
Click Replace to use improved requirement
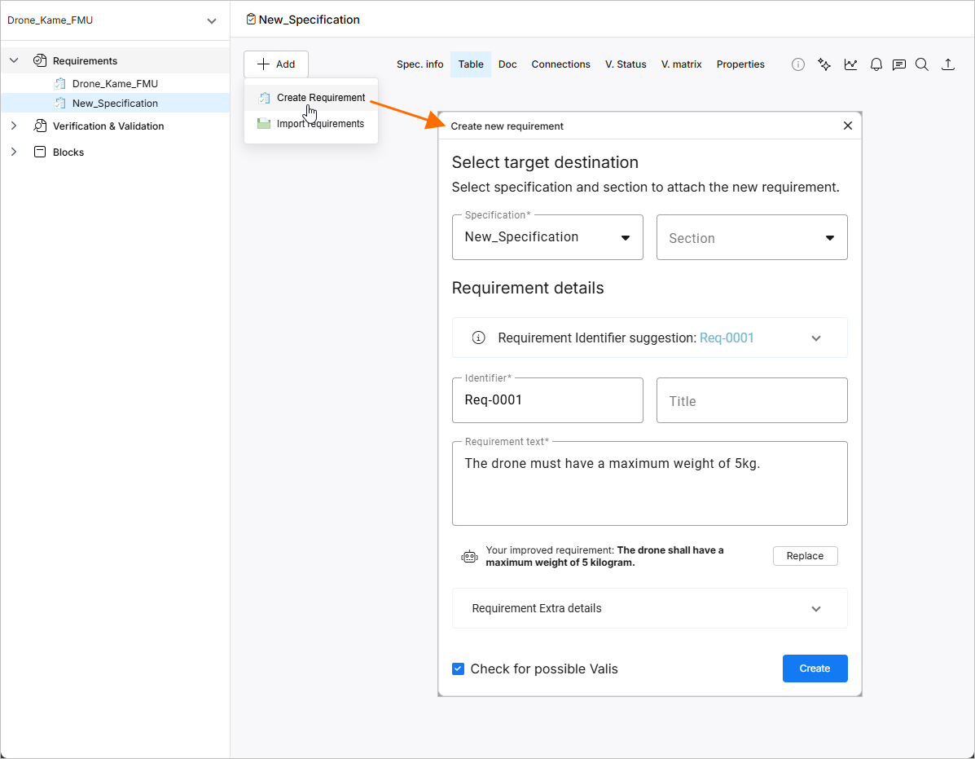pos(805,556)
